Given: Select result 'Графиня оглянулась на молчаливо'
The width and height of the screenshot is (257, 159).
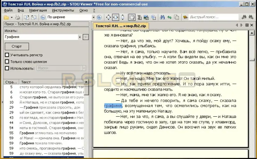Looking at the screenshot, I should pyautogui.click(x=44, y=133).
